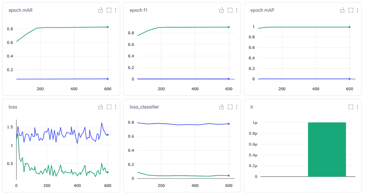Expand epoch mAP chart to fullscreen

click(x=351, y=10)
